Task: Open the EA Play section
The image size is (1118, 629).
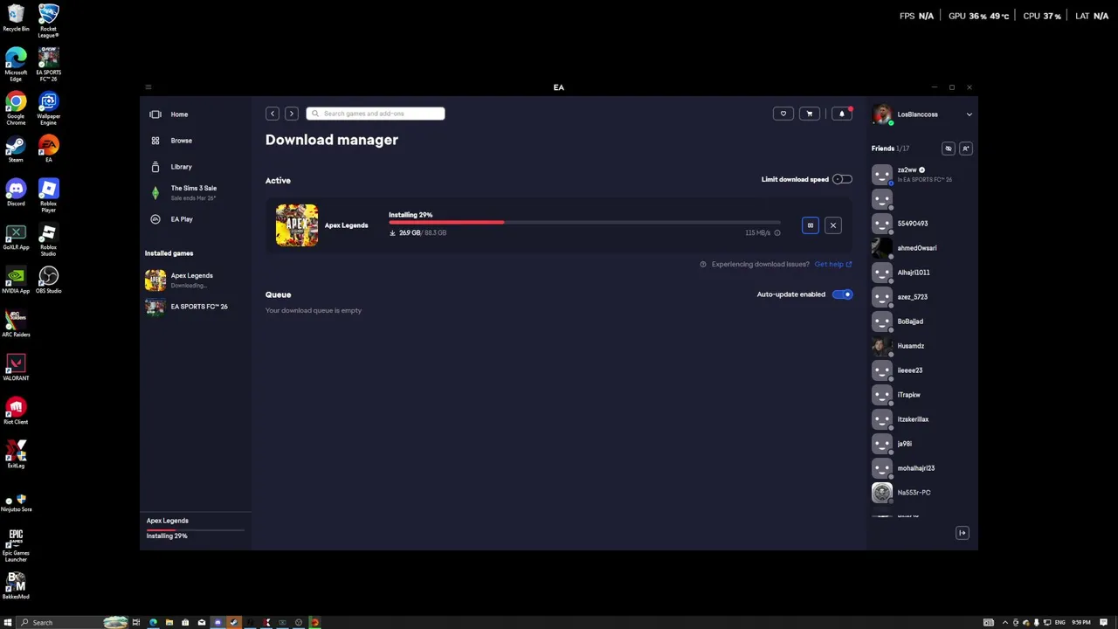Action: (182, 219)
